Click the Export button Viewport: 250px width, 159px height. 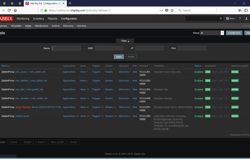(x=41, y=142)
